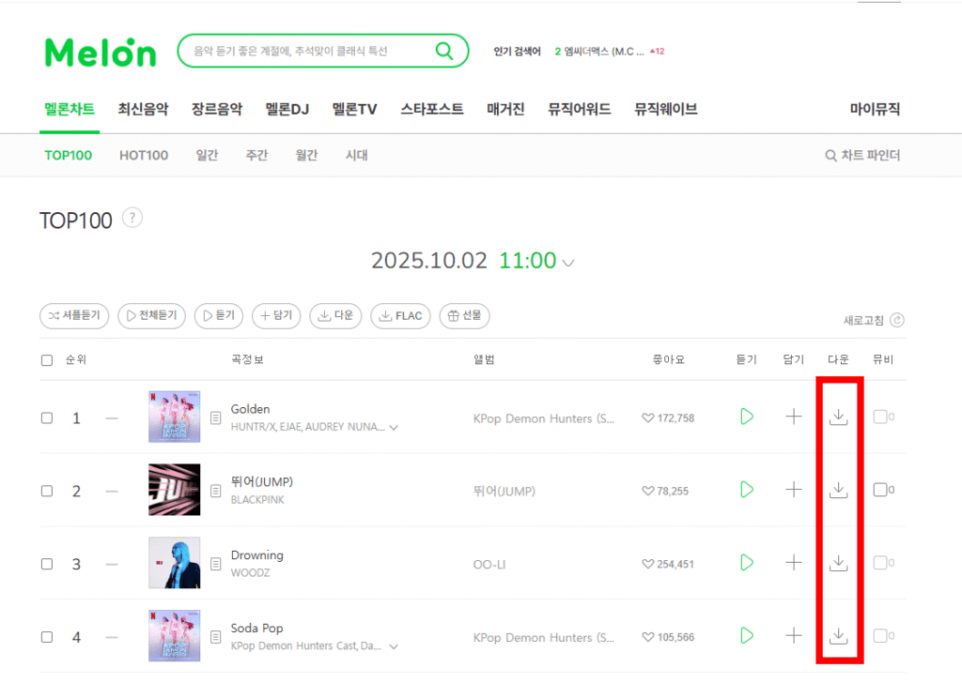The image size is (962, 683).
Task: Expand the 11:00 chart time dropdown
Action: pyautogui.click(x=568, y=263)
